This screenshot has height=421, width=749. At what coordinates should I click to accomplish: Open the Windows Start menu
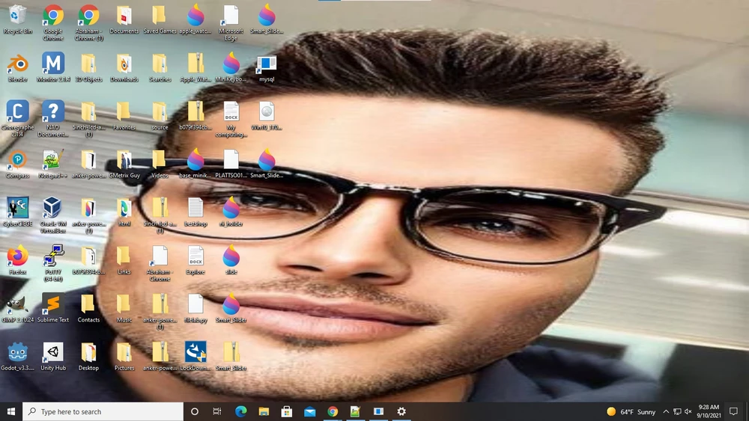(x=11, y=411)
